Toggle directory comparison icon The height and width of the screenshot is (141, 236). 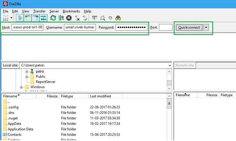[x=102, y=18]
